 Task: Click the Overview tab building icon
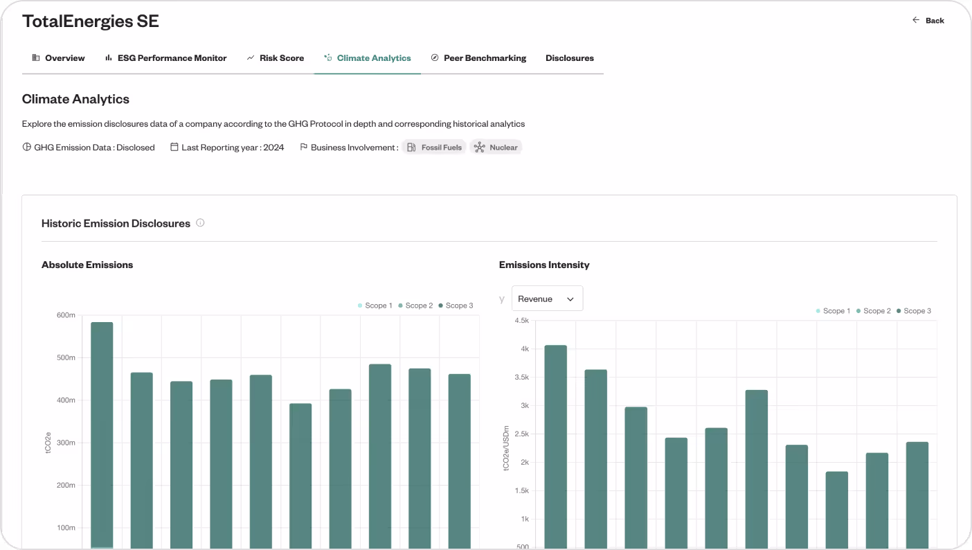tap(36, 57)
